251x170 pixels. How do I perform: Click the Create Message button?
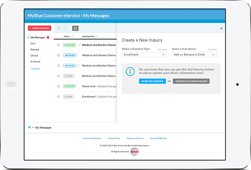(40, 28)
